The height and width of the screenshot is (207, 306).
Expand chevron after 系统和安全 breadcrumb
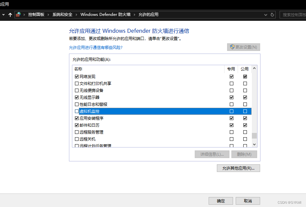[76, 15]
